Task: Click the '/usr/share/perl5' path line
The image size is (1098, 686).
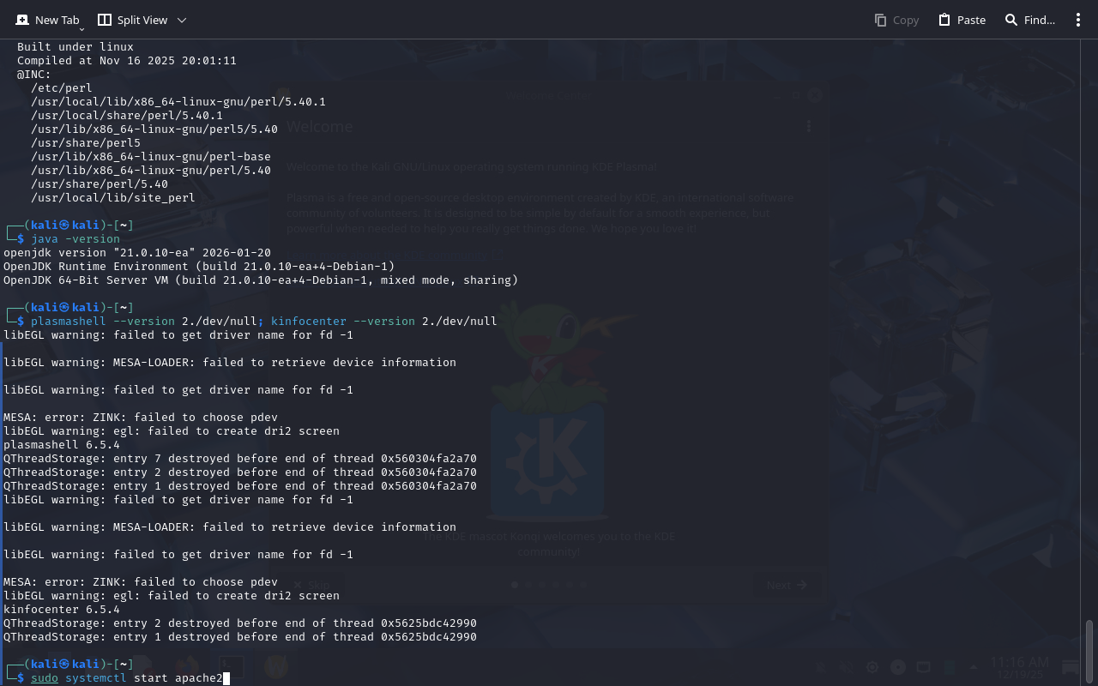Action: tap(86, 143)
